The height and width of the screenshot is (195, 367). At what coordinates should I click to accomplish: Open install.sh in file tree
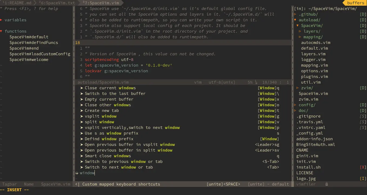point(308,167)
